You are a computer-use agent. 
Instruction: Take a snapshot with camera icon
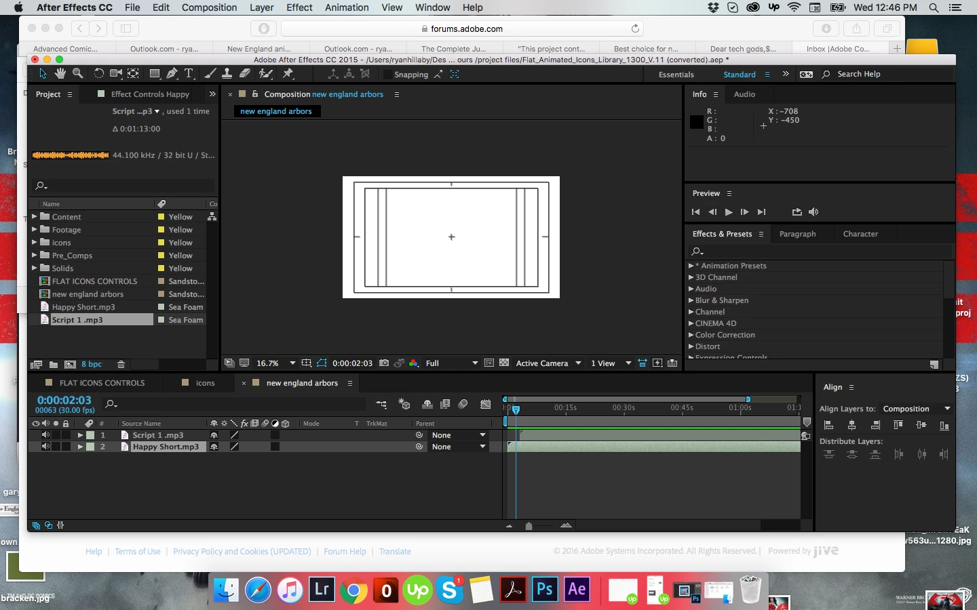[x=384, y=363]
